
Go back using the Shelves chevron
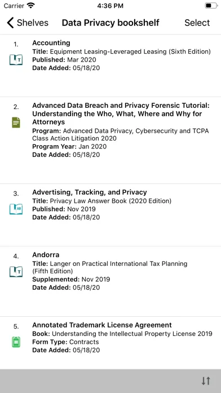coord(10,23)
